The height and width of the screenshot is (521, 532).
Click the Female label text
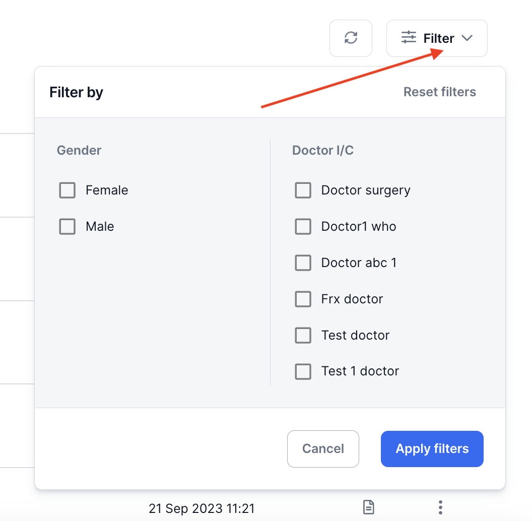click(107, 190)
